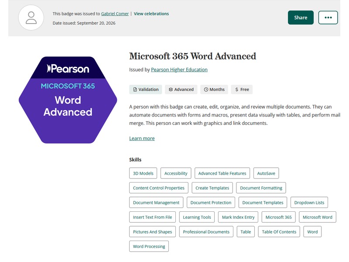This screenshot has width=349, height=262.
Task: Click the Microsoft 365 Word Advanced title
Action: pyautogui.click(x=192, y=56)
